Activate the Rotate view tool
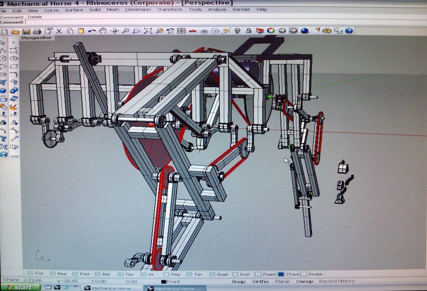 pos(114,30)
